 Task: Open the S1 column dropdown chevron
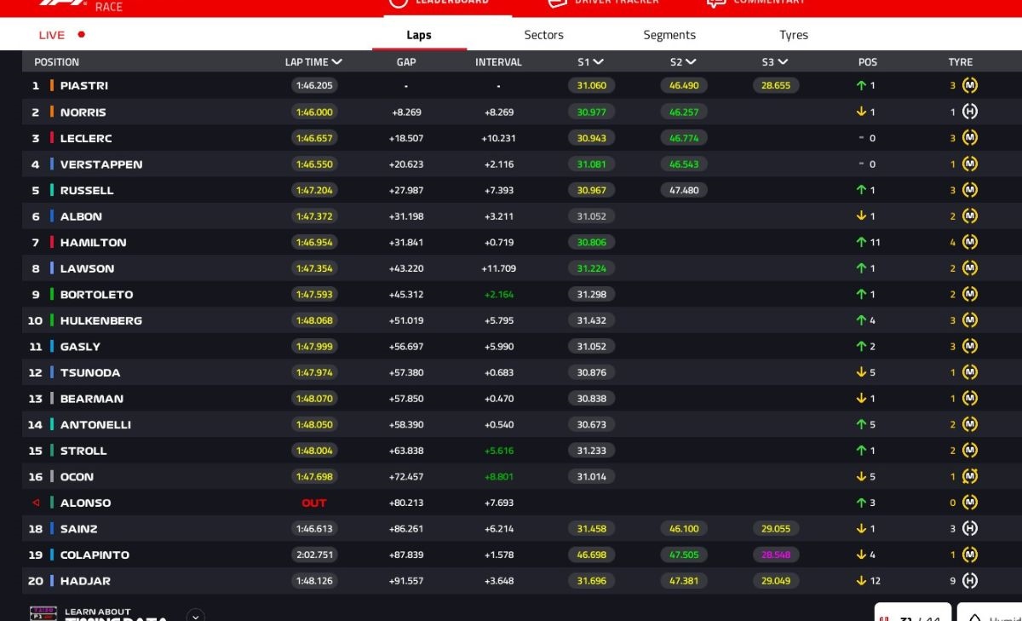599,61
